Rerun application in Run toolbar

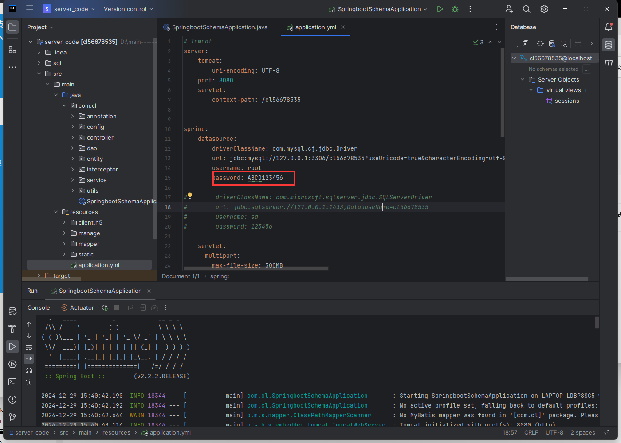pos(105,307)
